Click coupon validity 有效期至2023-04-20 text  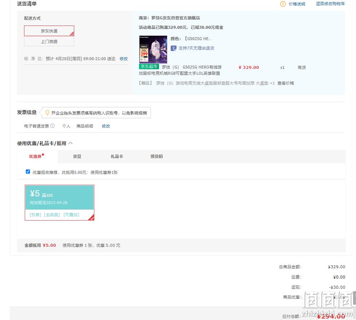48,203
